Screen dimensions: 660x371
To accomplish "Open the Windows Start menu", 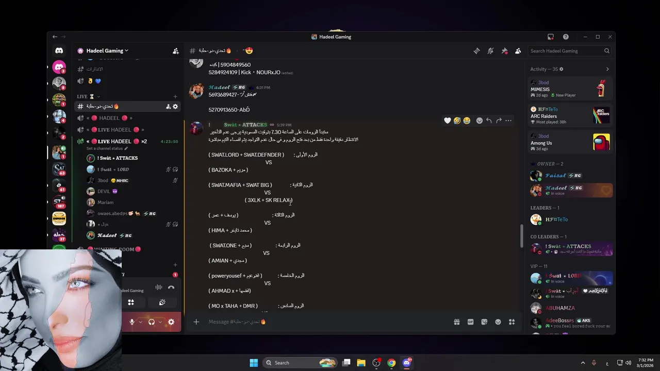I will coord(254,363).
